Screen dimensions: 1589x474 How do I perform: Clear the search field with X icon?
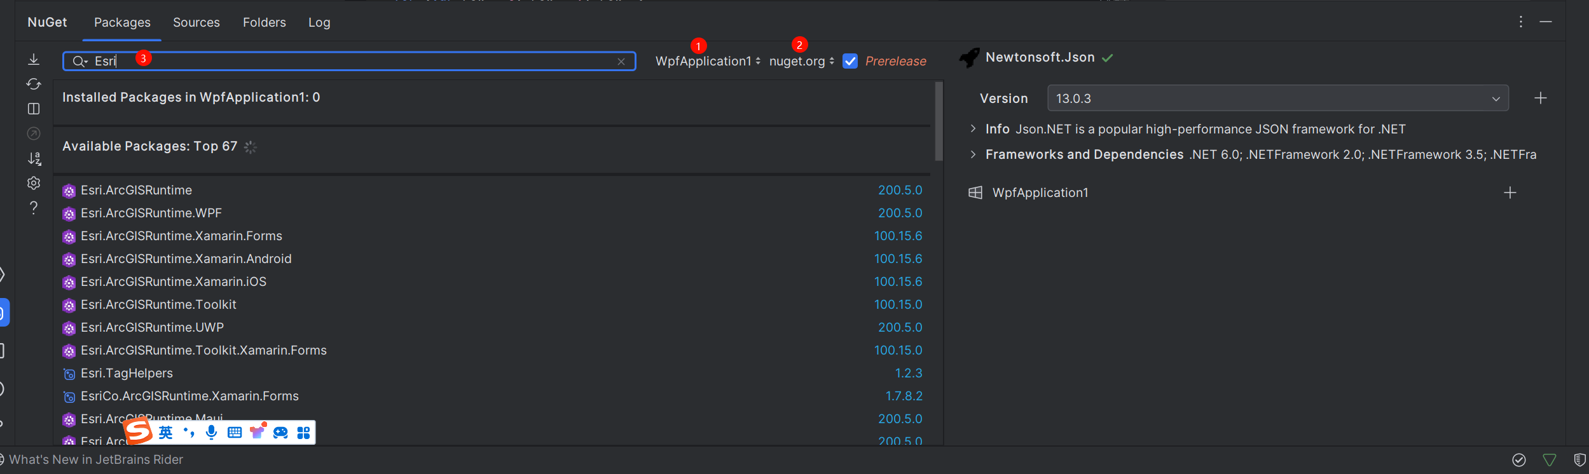(x=621, y=62)
